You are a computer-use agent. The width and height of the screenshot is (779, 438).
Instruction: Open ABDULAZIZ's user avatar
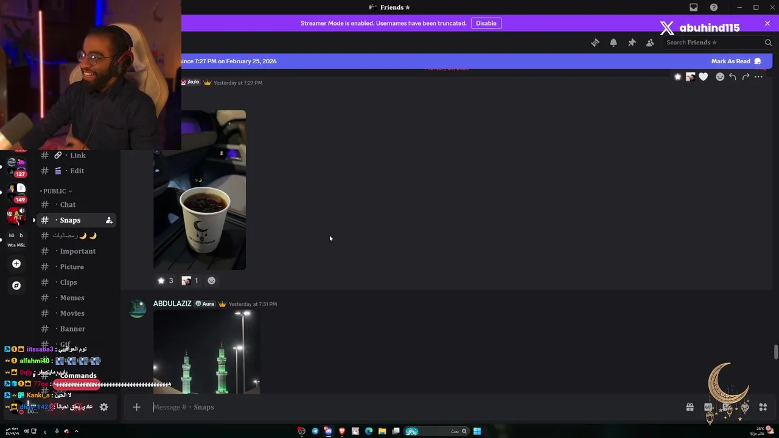point(138,308)
